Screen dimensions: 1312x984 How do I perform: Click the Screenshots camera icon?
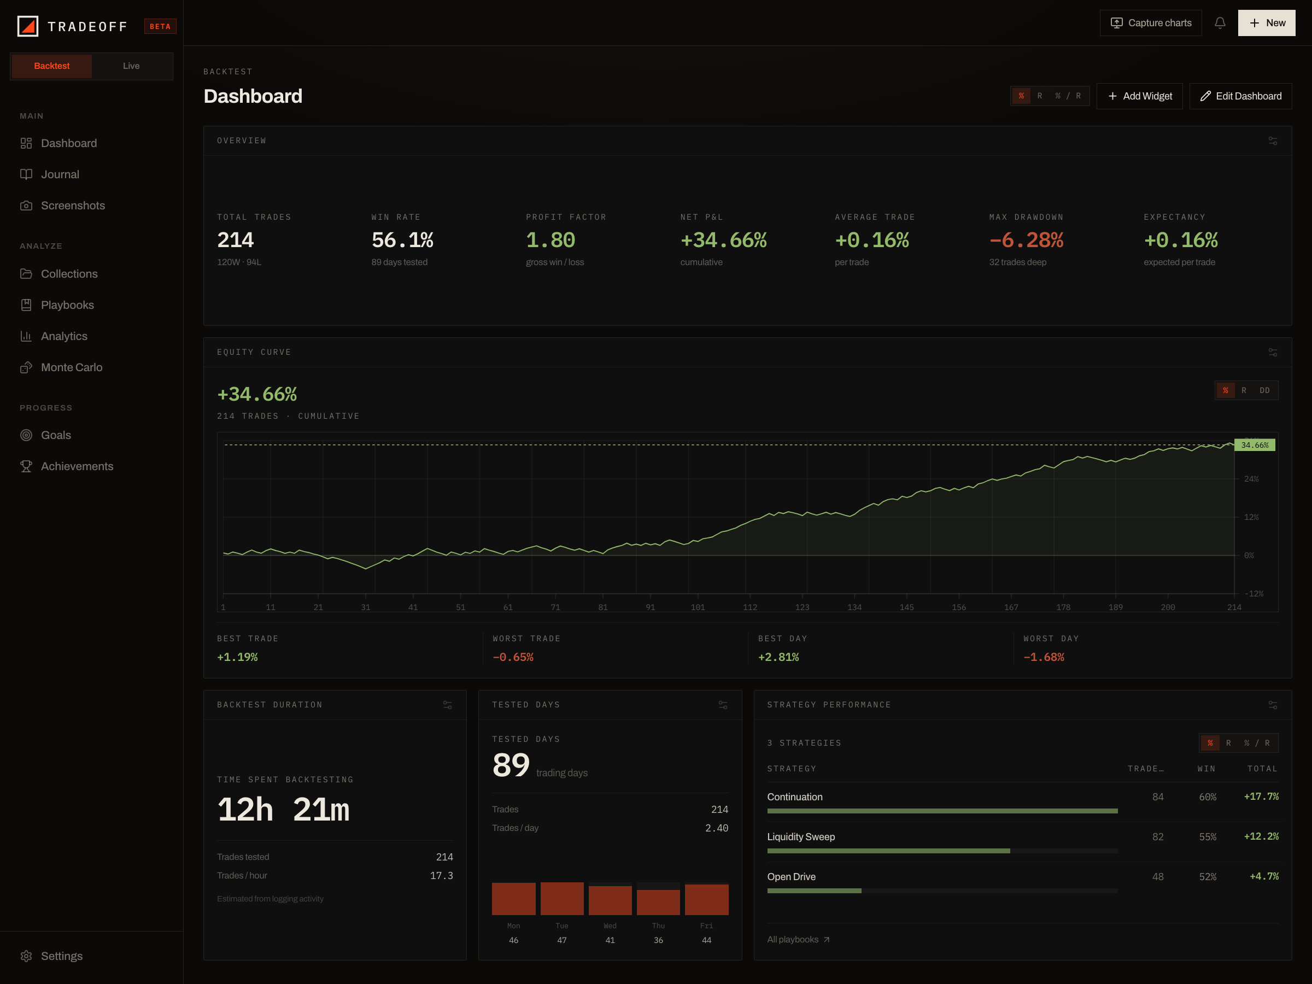tap(26, 205)
